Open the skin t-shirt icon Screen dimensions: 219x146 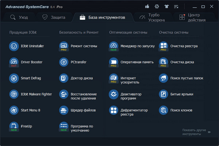(167, 7)
